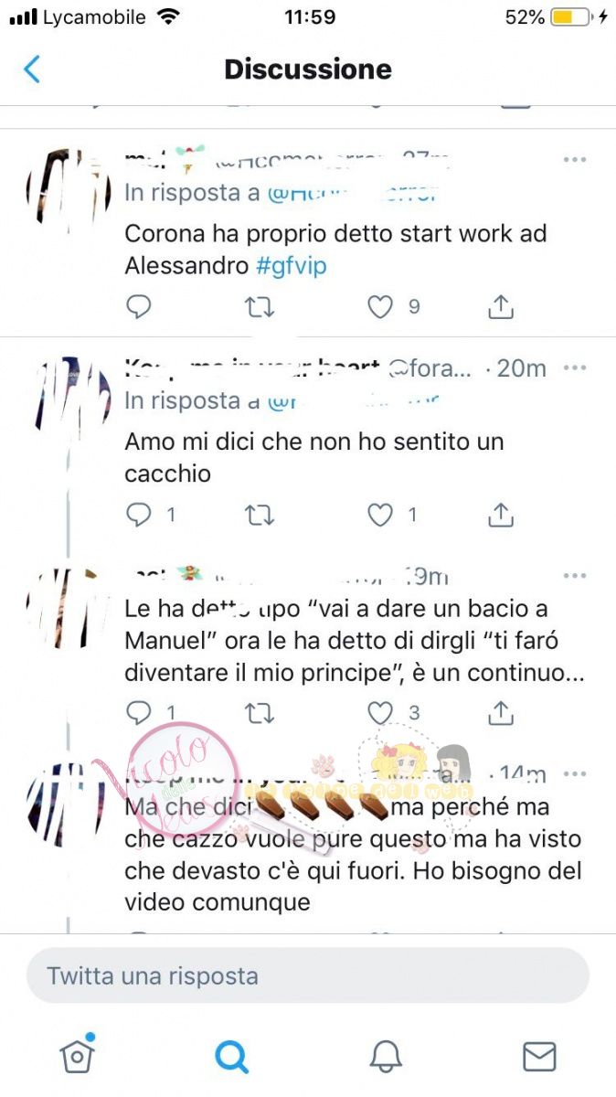This screenshot has width=616, height=1097.
Task: Retweet the Corona start work tweet
Action: click(260, 307)
